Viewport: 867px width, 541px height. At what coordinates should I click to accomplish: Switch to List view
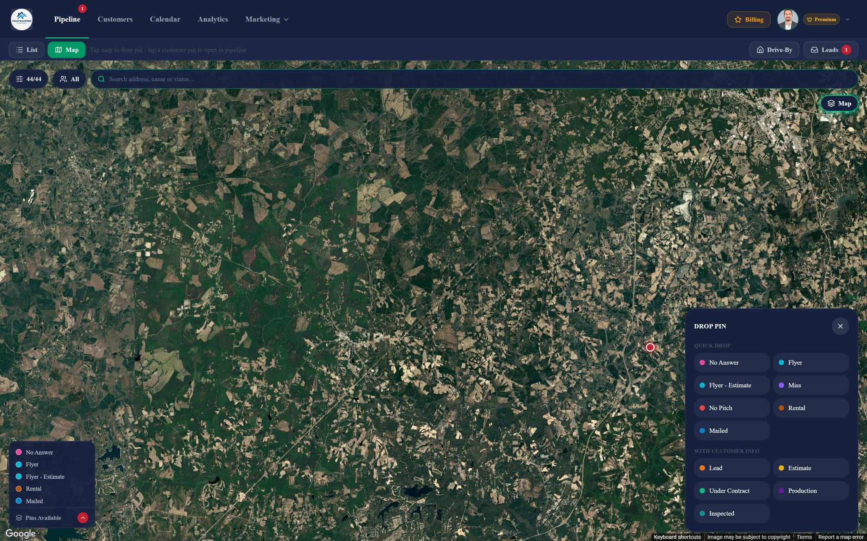point(26,50)
